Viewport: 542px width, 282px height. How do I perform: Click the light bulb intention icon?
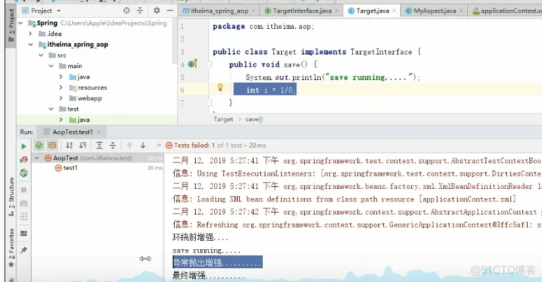[220, 87]
